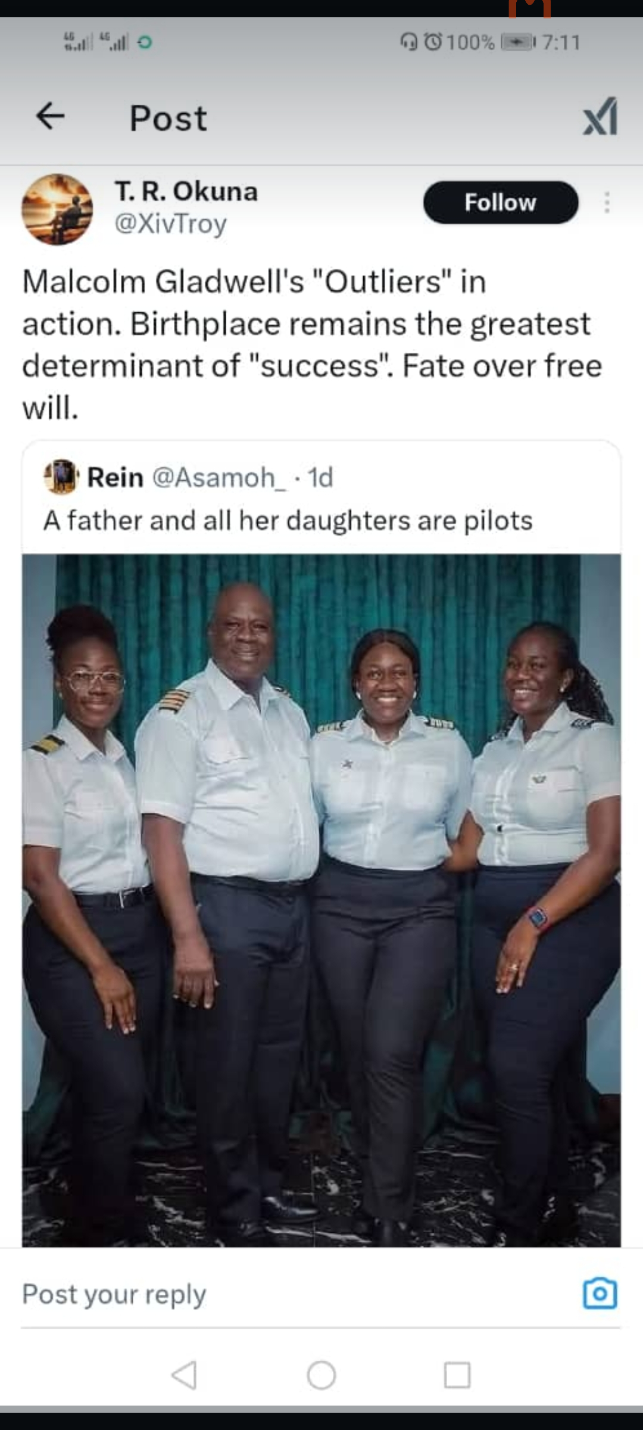643x1430 pixels.
Task: Open the three-dot more options menu
Action: [607, 203]
